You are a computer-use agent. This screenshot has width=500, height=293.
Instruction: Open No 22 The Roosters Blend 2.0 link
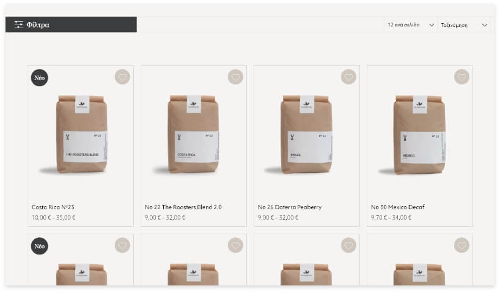(183, 207)
